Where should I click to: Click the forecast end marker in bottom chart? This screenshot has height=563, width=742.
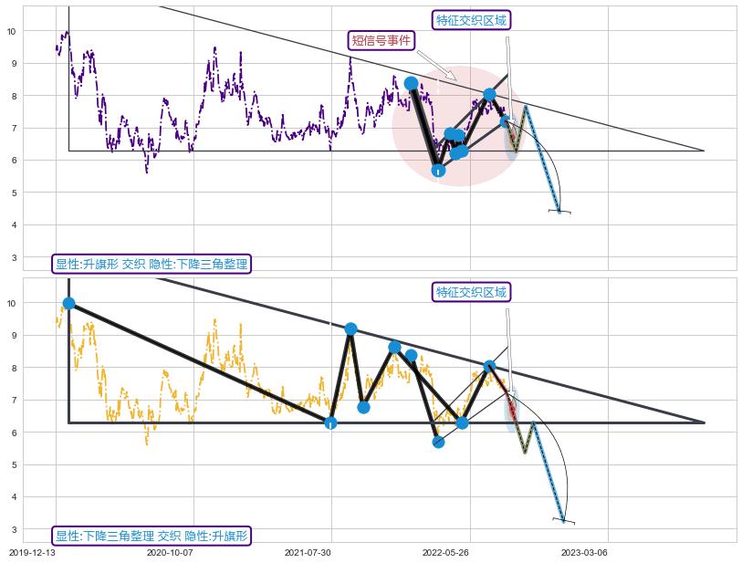click(563, 521)
